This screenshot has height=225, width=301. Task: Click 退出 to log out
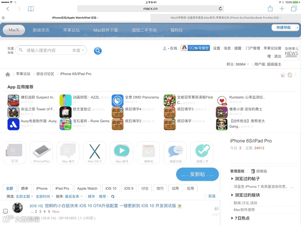click(x=278, y=56)
